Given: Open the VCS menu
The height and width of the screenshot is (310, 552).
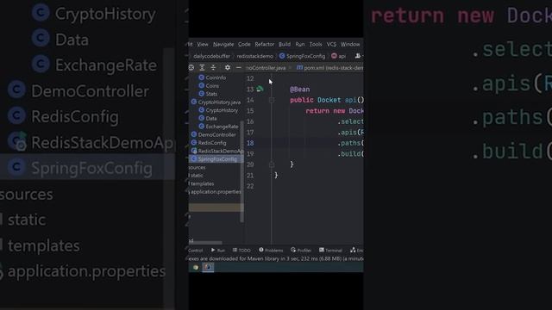Looking at the screenshot, I should click(x=331, y=44).
